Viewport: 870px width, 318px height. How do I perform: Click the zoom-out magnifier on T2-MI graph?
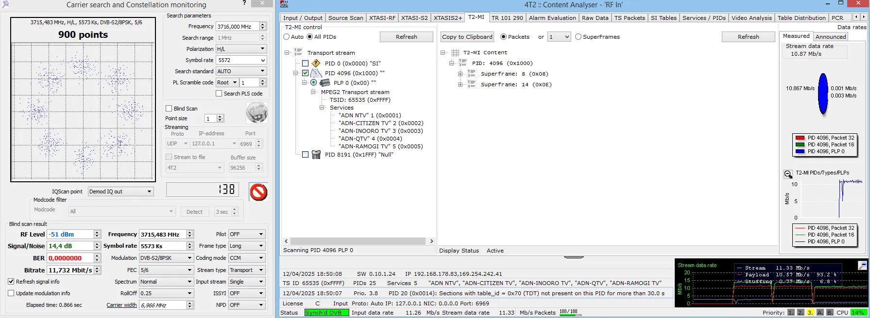pyautogui.click(x=788, y=174)
